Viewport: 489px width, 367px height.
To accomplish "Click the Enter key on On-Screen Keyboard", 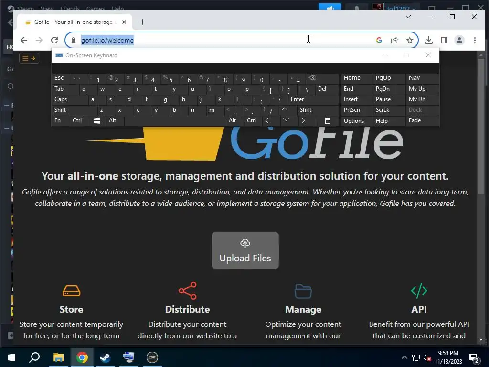I will (313, 99).
